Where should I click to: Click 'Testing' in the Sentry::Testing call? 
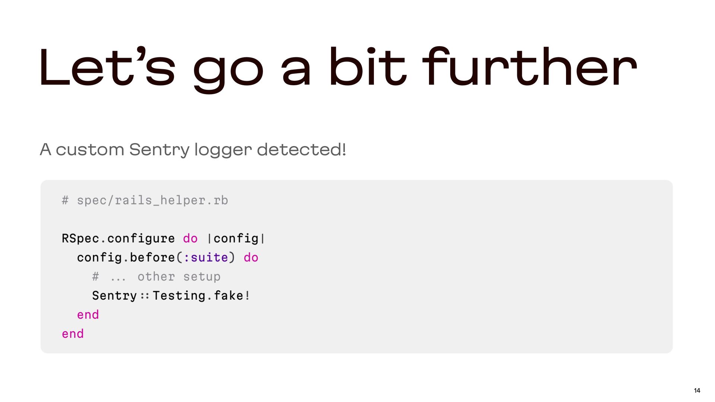tap(179, 296)
